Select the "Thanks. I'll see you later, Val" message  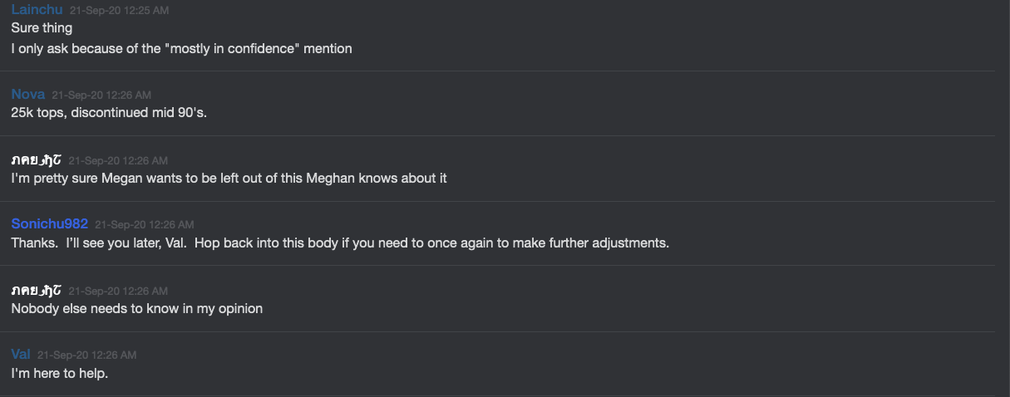340,243
